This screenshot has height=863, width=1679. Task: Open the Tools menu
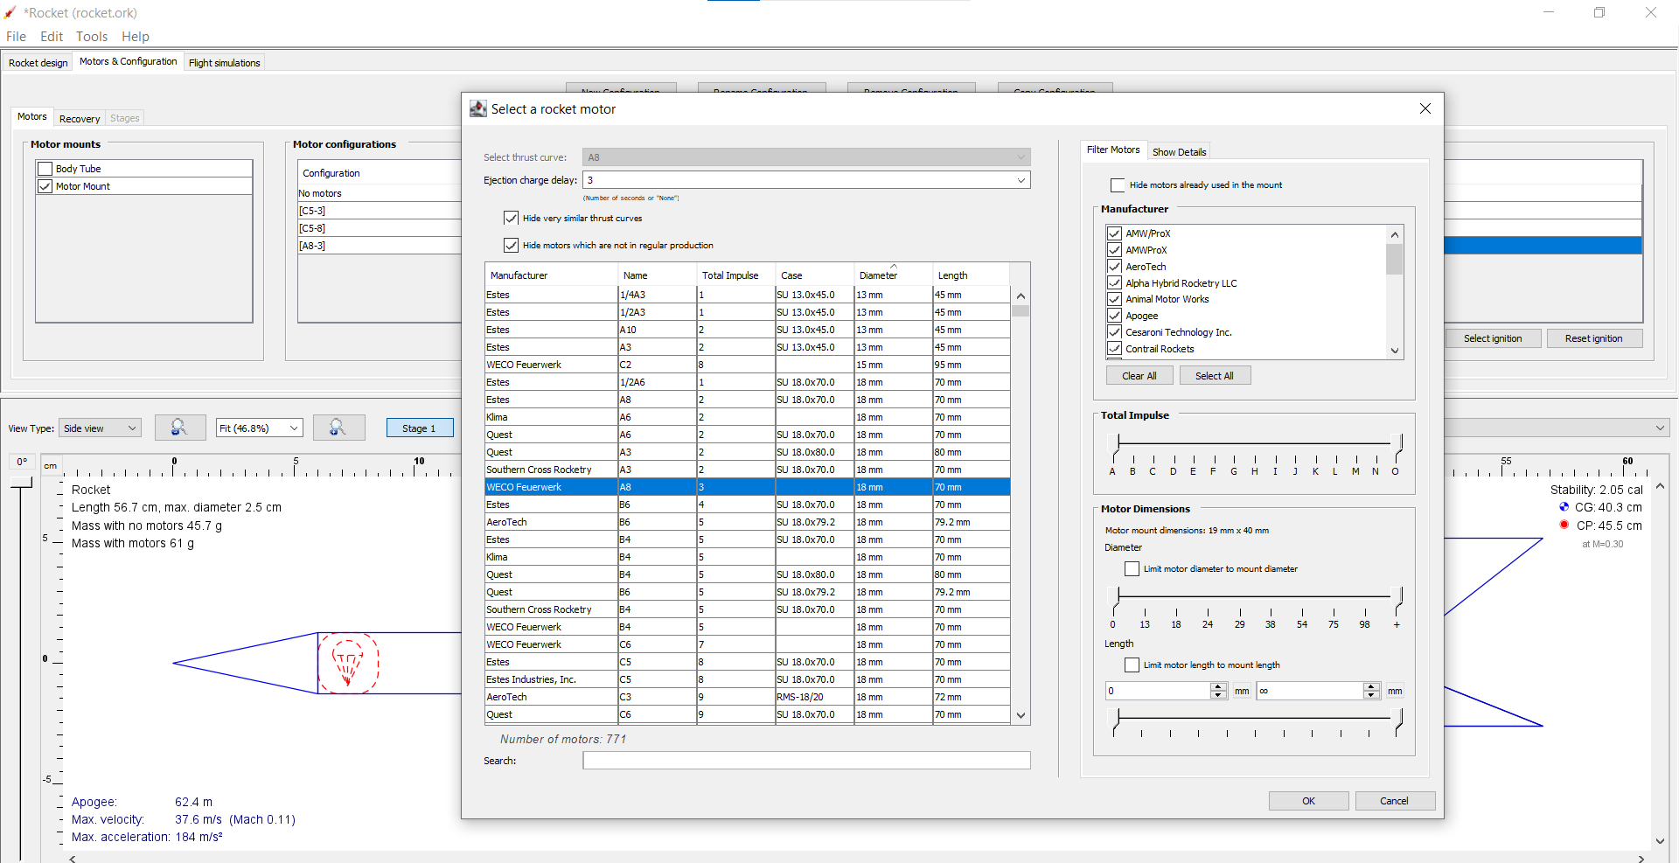[91, 37]
